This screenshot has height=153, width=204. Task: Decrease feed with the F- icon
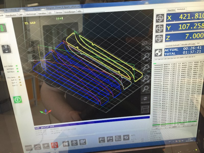[102, 140]
